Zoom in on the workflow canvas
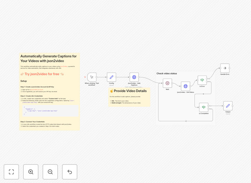The width and height of the screenshot is (251, 183). tap(31, 172)
